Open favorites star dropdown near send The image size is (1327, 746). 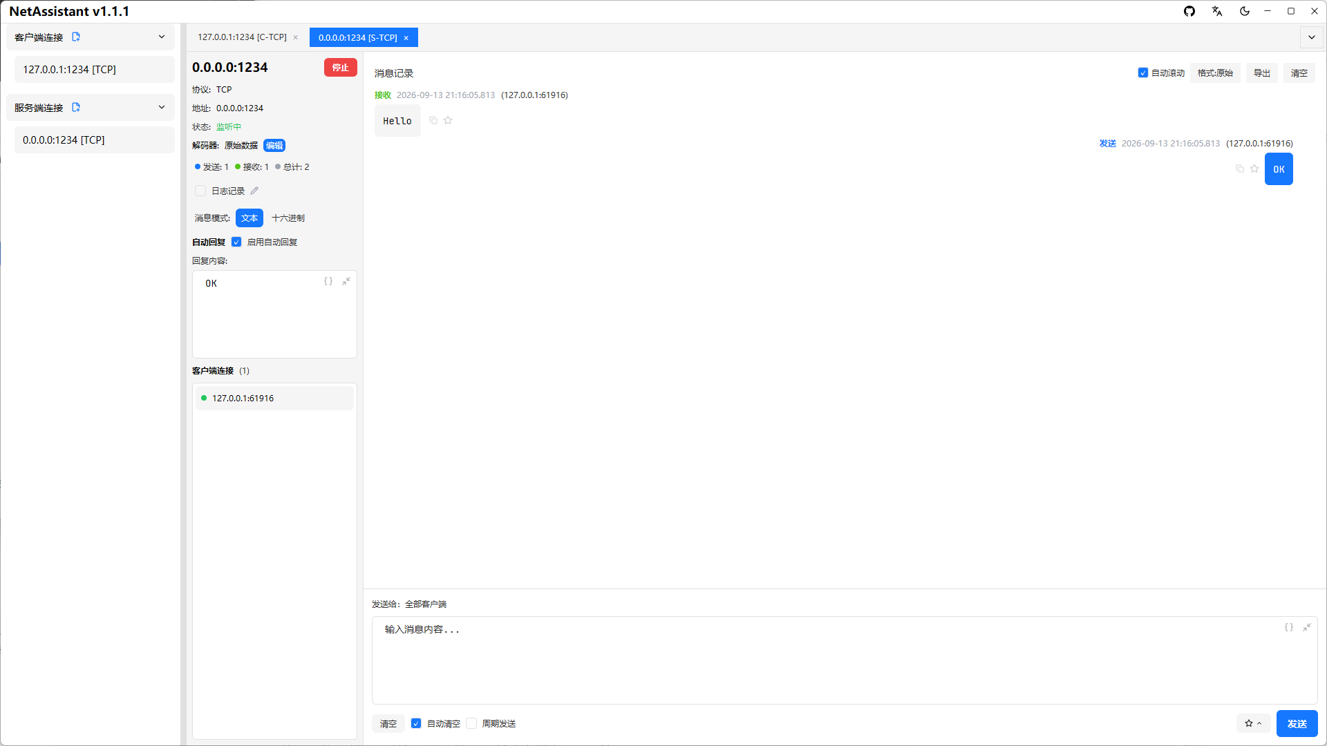[1253, 723]
